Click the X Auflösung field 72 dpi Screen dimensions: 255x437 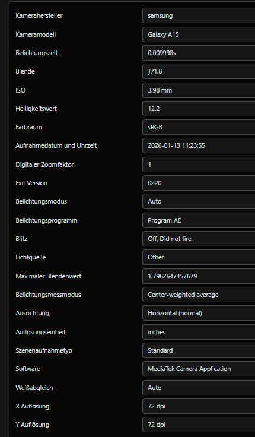(x=199, y=406)
